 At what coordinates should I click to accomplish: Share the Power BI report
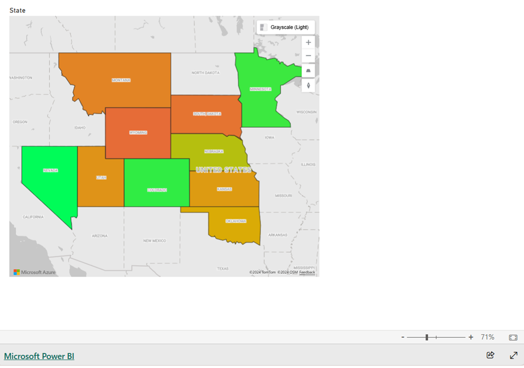point(490,355)
